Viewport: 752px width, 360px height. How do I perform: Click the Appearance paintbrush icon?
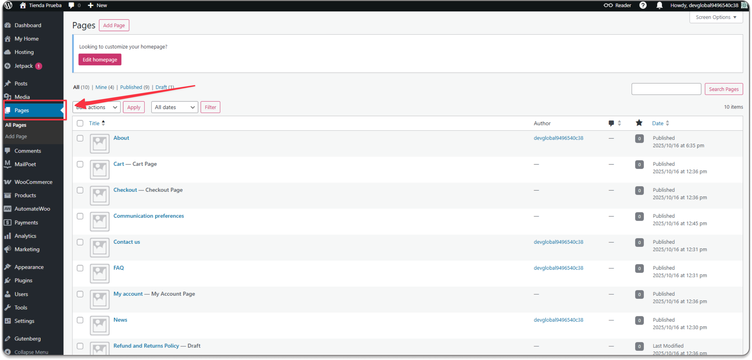(x=8, y=267)
